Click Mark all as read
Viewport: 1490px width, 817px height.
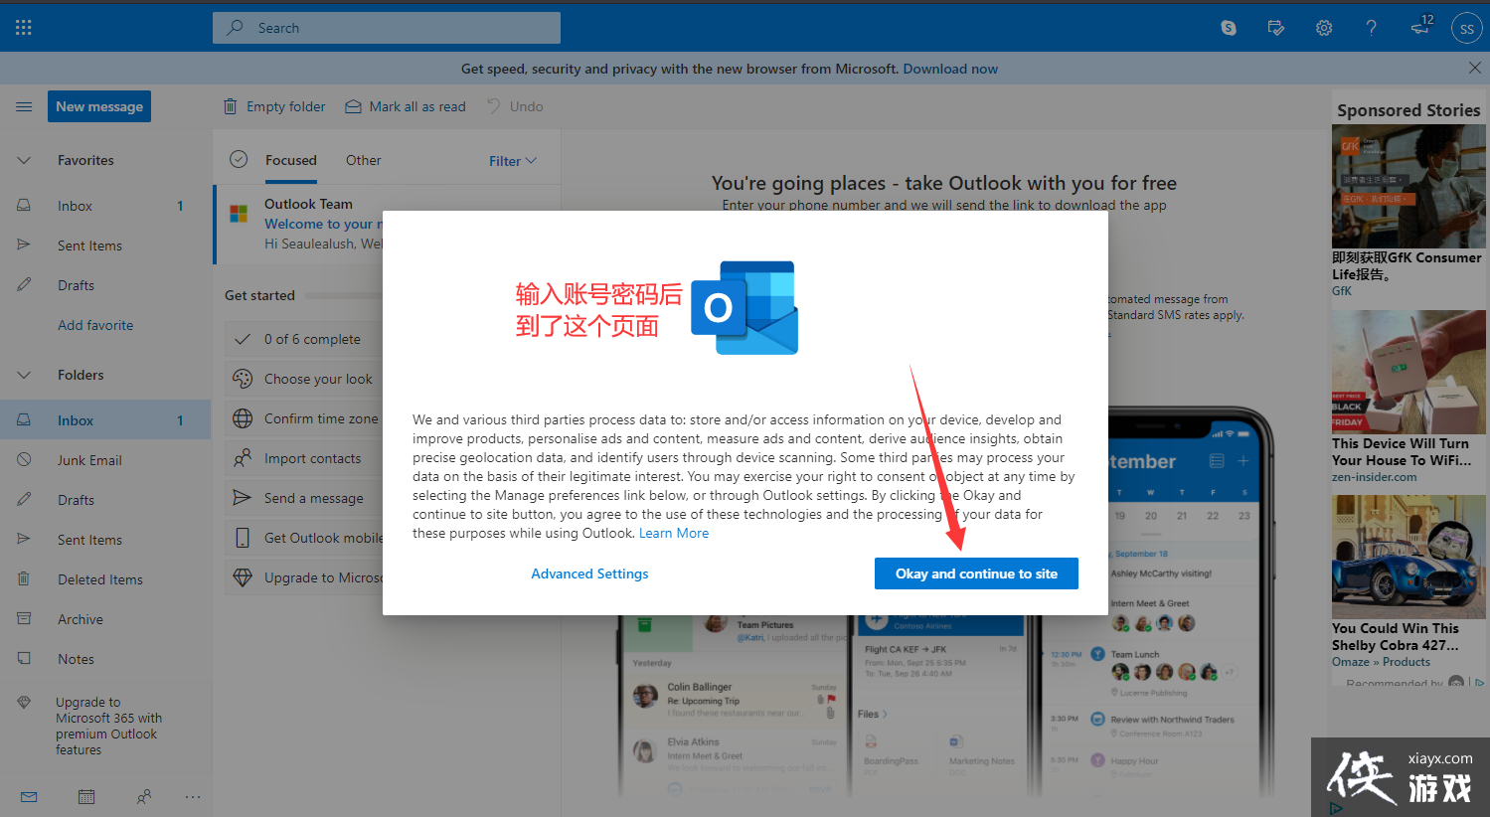(x=406, y=106)
